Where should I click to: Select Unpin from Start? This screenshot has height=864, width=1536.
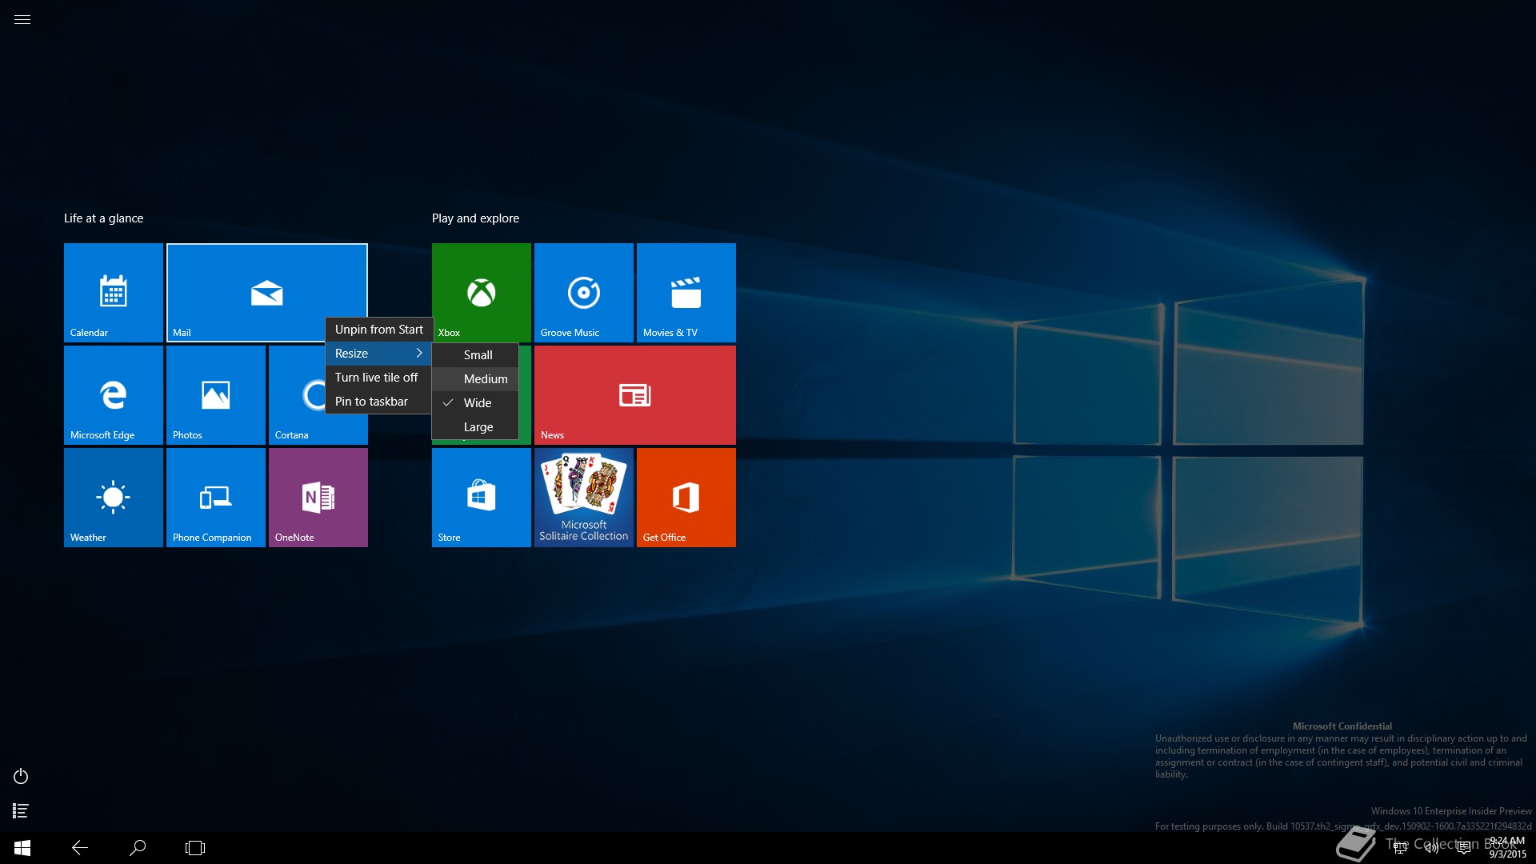click(379, 330)
